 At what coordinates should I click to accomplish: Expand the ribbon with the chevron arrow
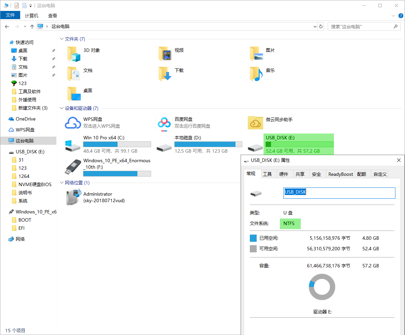pos(393,15)
